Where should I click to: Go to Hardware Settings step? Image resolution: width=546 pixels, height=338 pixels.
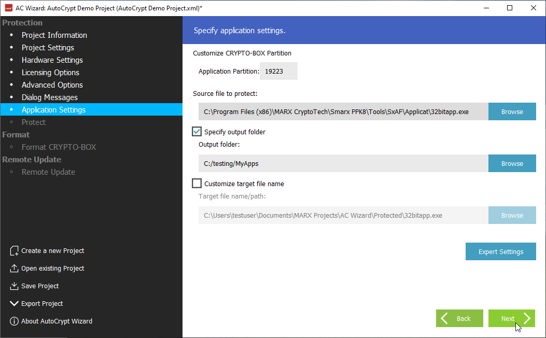click(52, 60)
